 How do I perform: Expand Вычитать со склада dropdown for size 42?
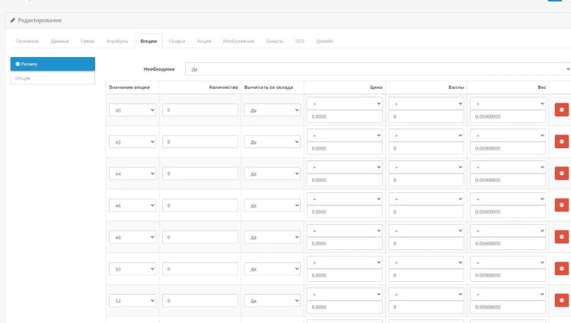(272, 142)
